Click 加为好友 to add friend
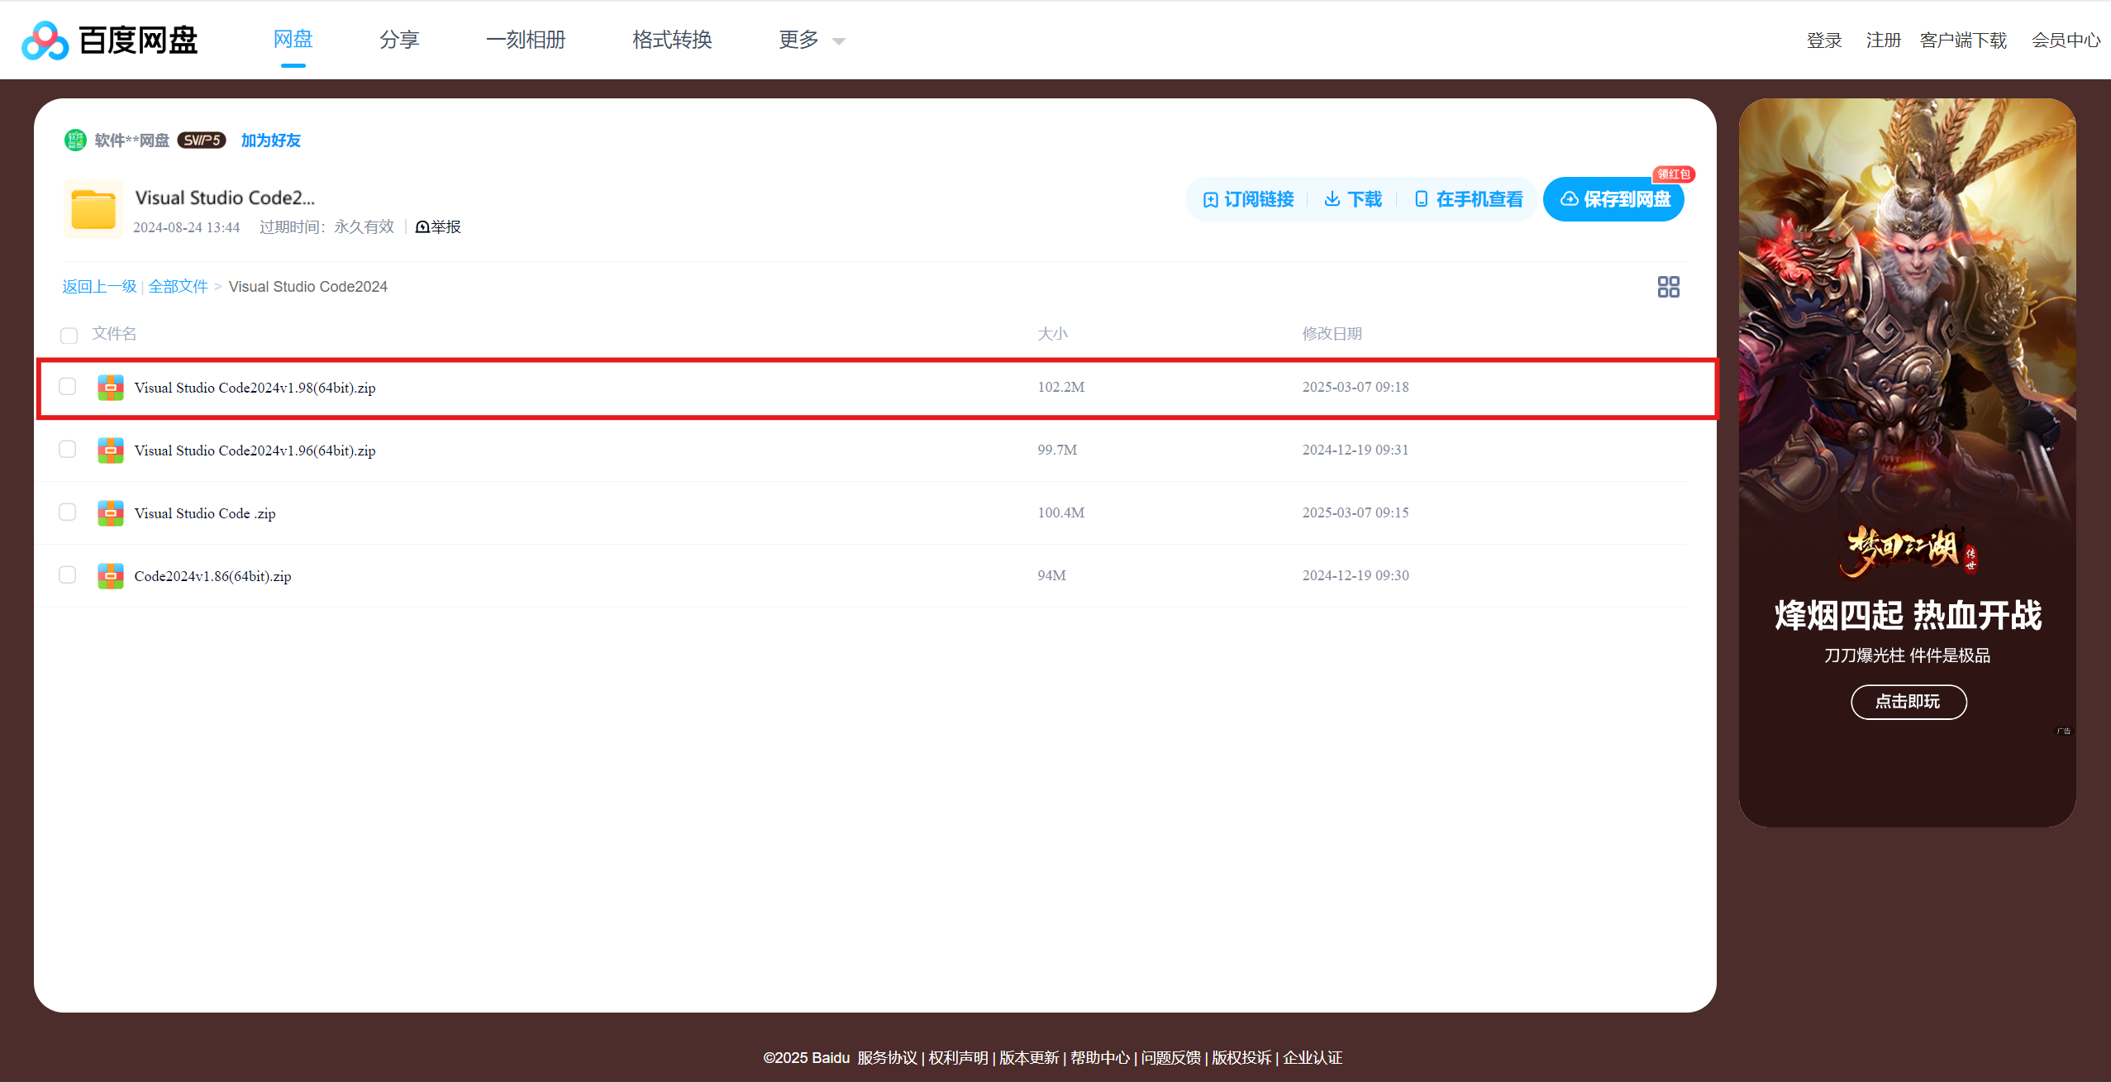The height and width of the screenshot is (1082, 2111). coord(270,140)
